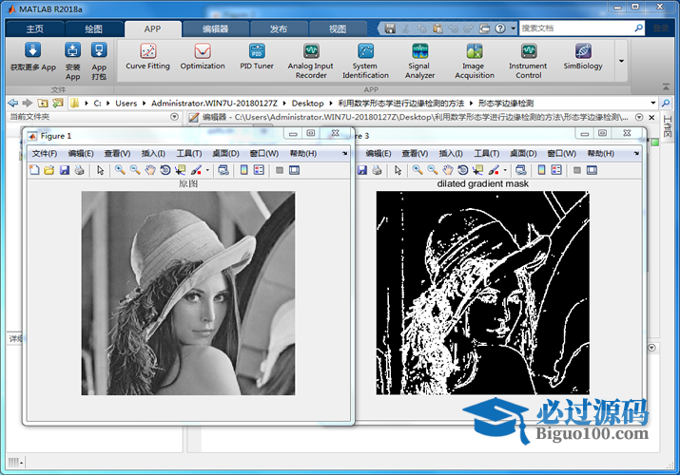Click the Package App (App 打包) button
This screenshot has width=680, height=475.
(99, 61)
